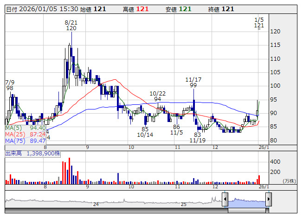The width and height of the screenshot is (303, 218).
Task: Click the 安値 121 low price
Action: click(x=178, y=9)
